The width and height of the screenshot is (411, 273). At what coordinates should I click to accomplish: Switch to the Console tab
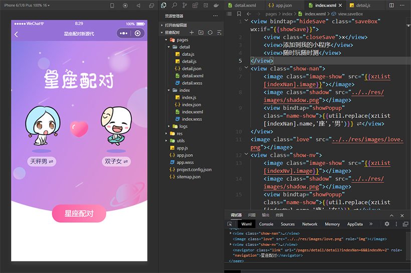[x=266, y=224]
